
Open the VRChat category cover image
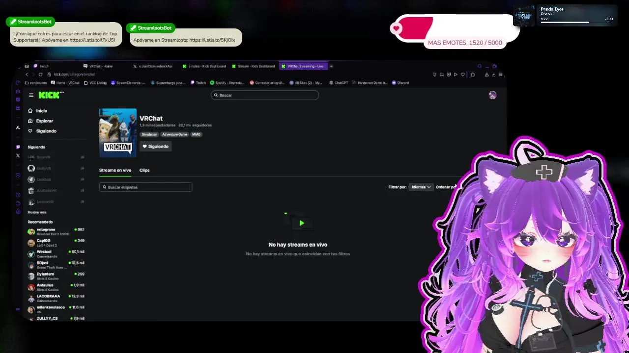coord(118,132)
